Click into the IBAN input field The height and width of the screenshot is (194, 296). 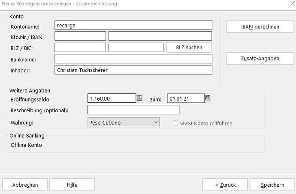point(160,36)
